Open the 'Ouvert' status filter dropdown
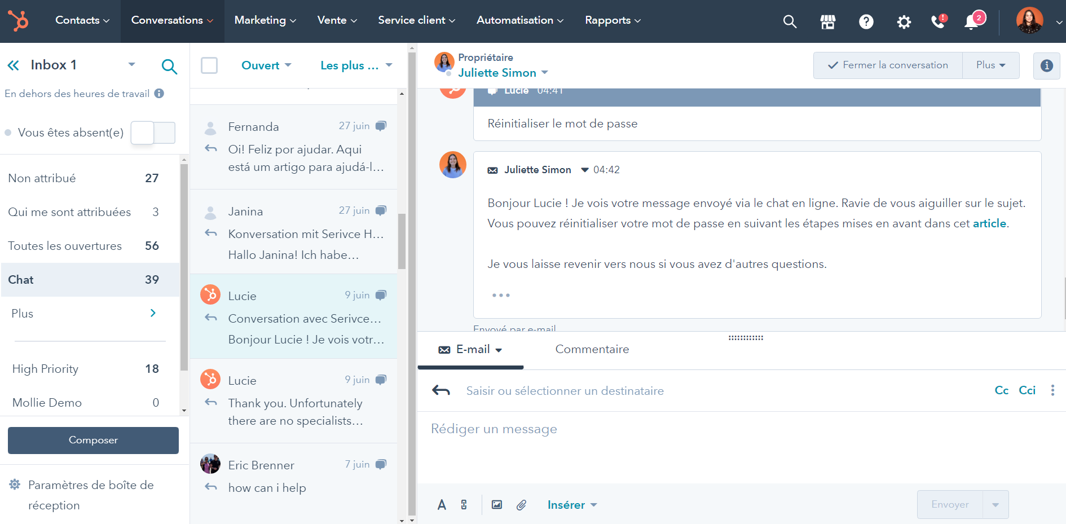Image resolution: width=1066 pixels, height=524 pixels. coord(266,65)
